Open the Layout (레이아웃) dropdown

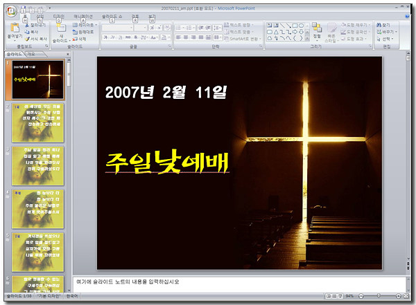point(85,25)
